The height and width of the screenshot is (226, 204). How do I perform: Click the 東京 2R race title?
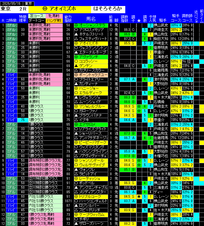(x=14, y=9)
